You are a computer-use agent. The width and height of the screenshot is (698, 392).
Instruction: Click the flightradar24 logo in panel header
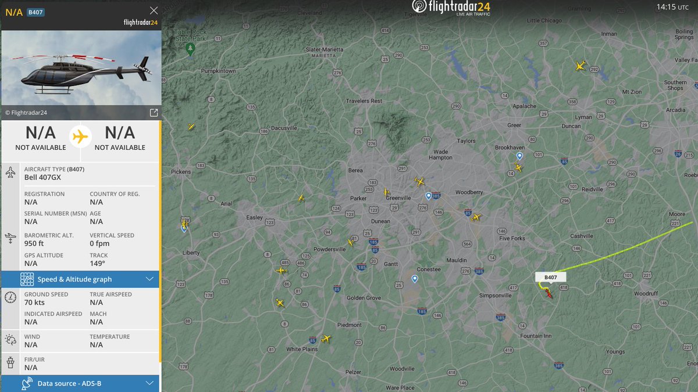(x=141, y=23)
